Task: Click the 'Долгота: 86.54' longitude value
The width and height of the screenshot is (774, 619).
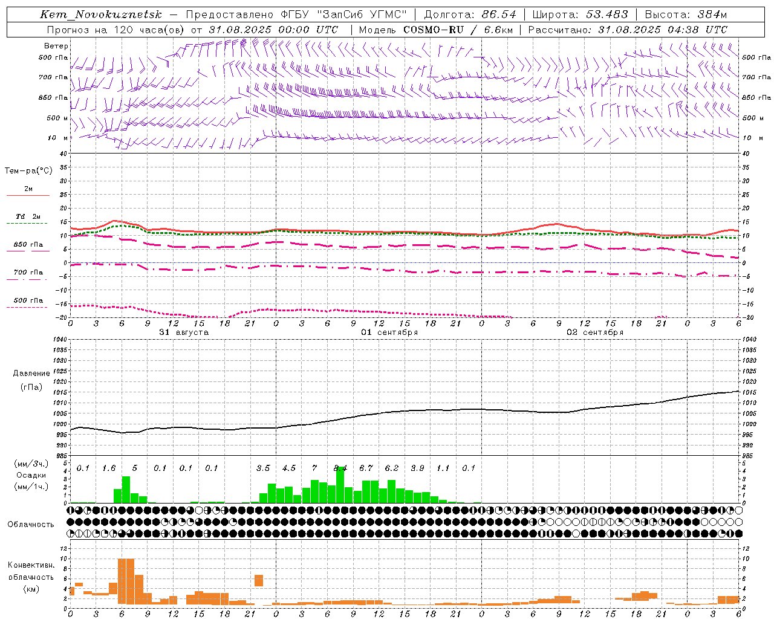Action: 470,15
